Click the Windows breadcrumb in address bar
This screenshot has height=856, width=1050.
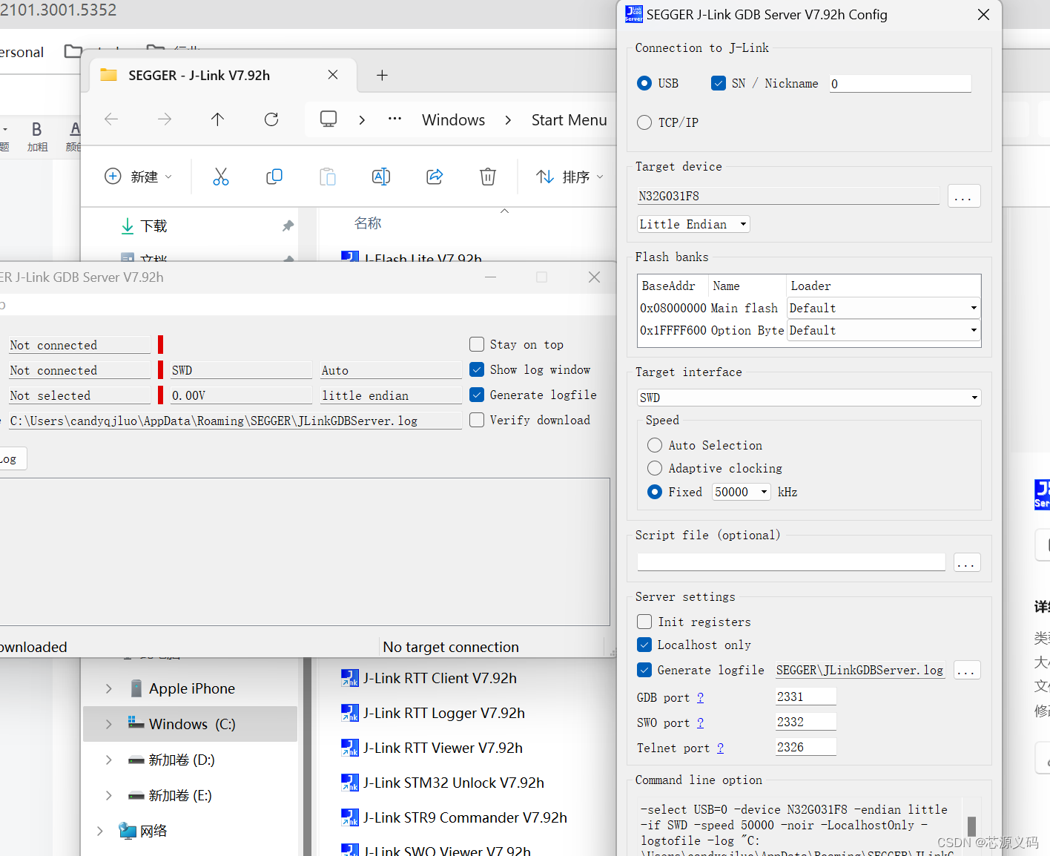(x=453, y=120)
